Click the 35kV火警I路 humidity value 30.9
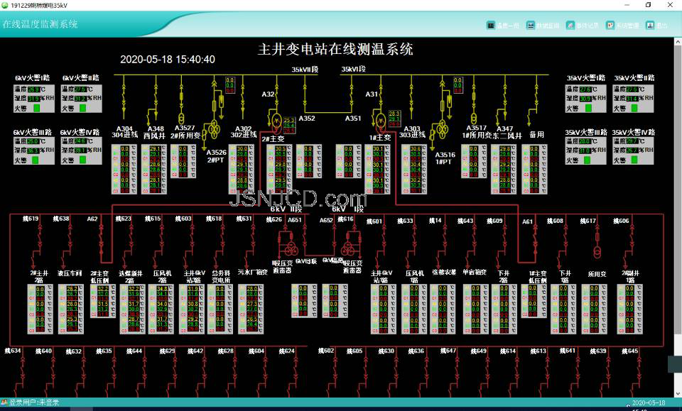This screenshot has width=682, height=411. coord(585,98)
